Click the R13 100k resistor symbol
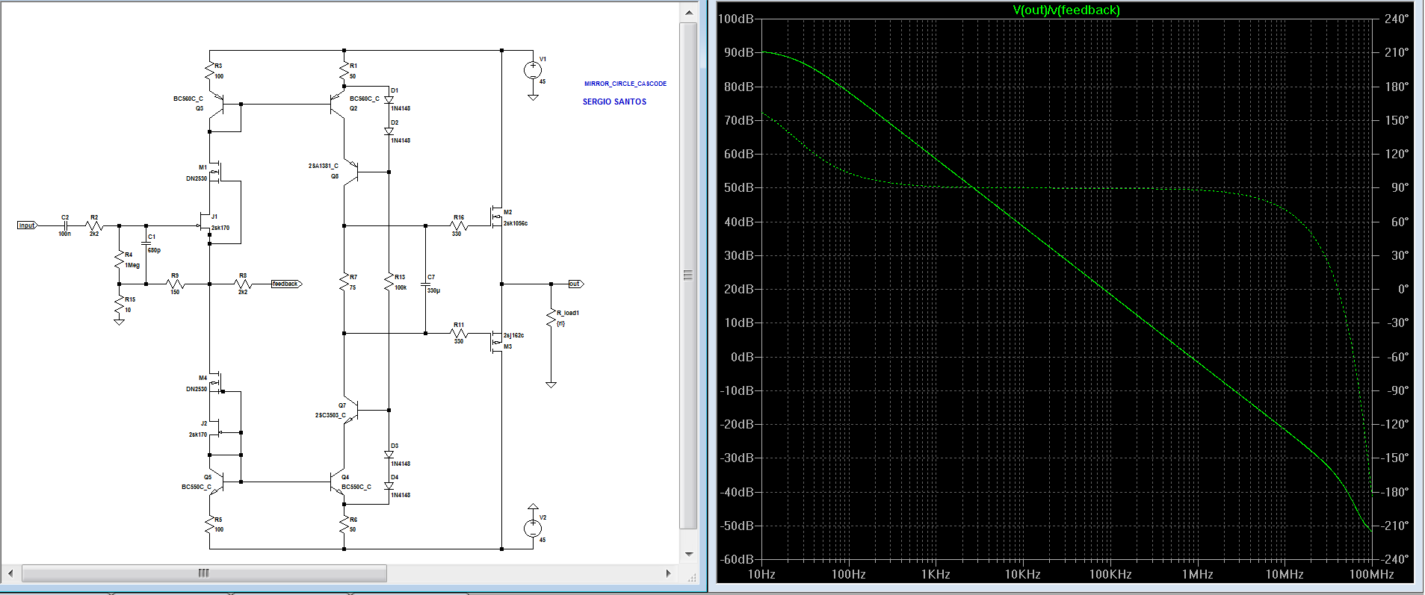Viewport: 1425px width, 595px height. [x=389, y=282]
